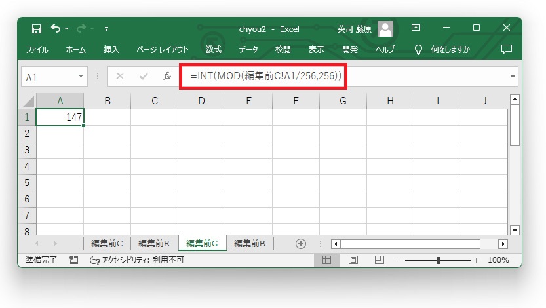Open the Undo history dropdown arrow
This screenshot has height=308, width=546.
pos(66,29)
